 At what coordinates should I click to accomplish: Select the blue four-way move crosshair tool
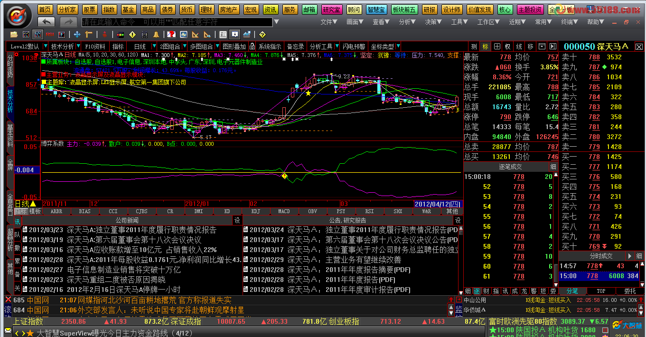pyautogui.click(x=77, y=35)
